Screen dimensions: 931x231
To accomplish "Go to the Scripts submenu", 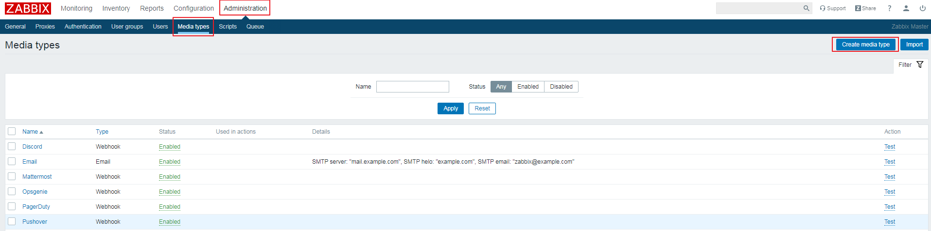I will (x=228, y=27).
